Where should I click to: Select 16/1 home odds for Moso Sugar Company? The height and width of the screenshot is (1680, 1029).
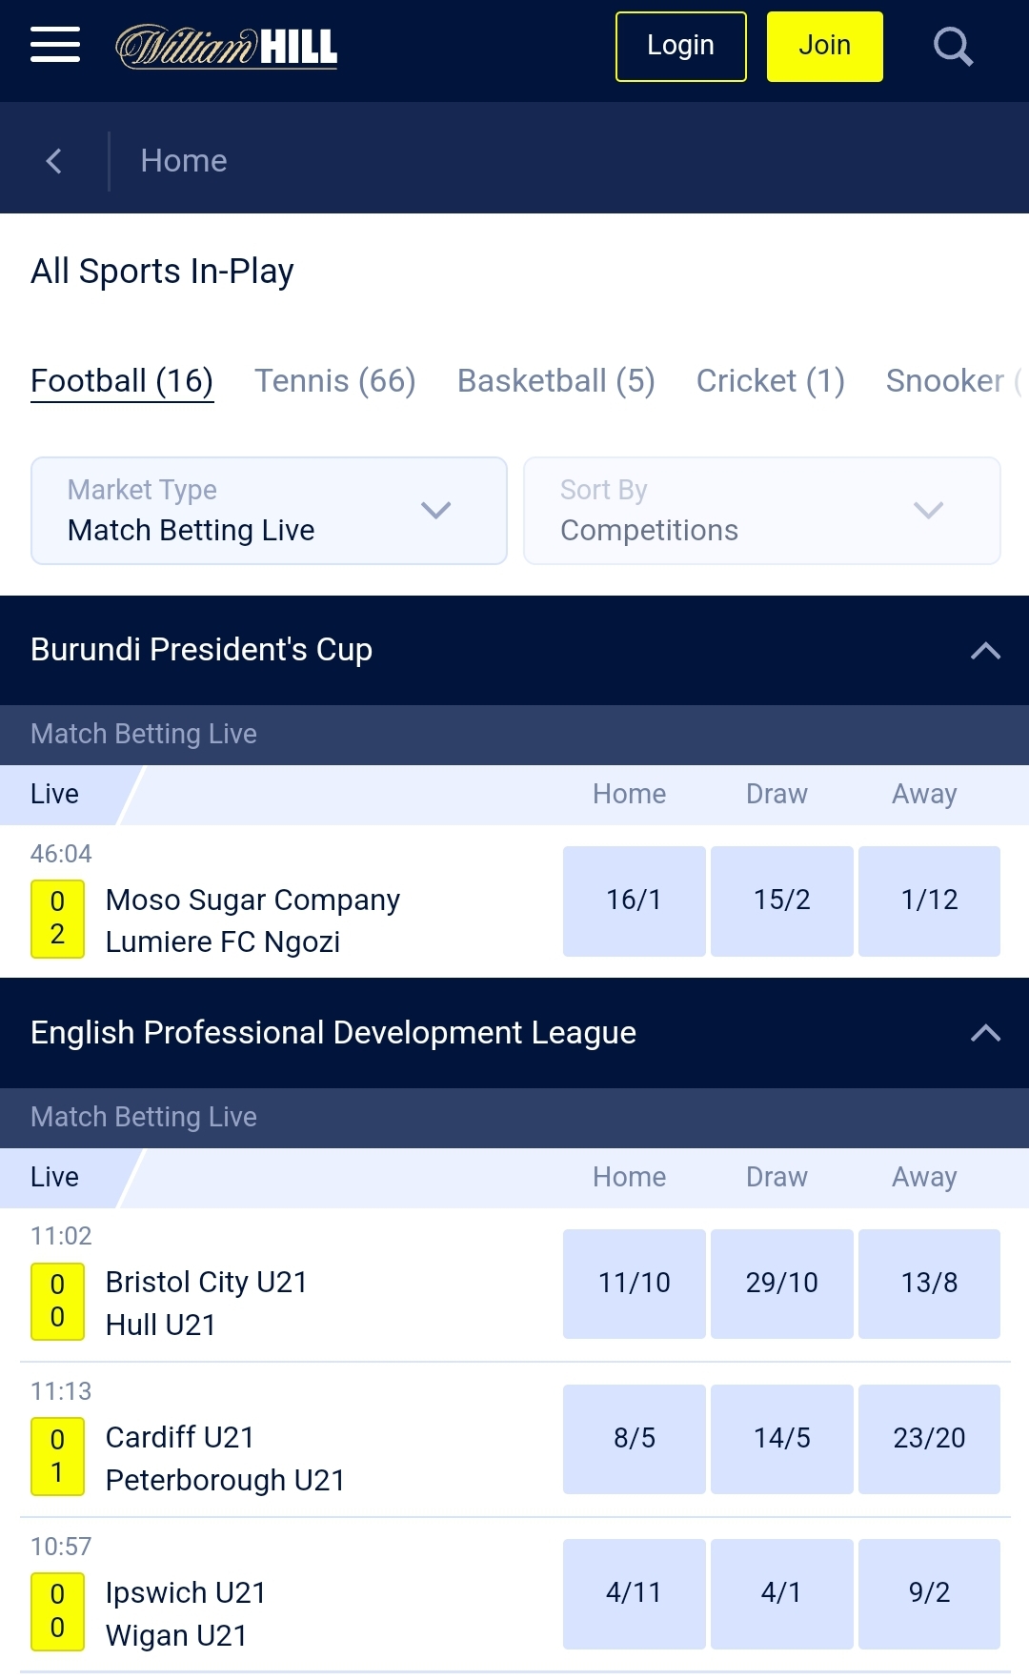(x=634, y=901)
